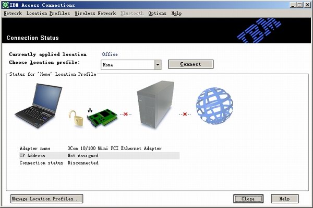
Task: Click the Help button at bottom
Action: (x=285, y=199)
